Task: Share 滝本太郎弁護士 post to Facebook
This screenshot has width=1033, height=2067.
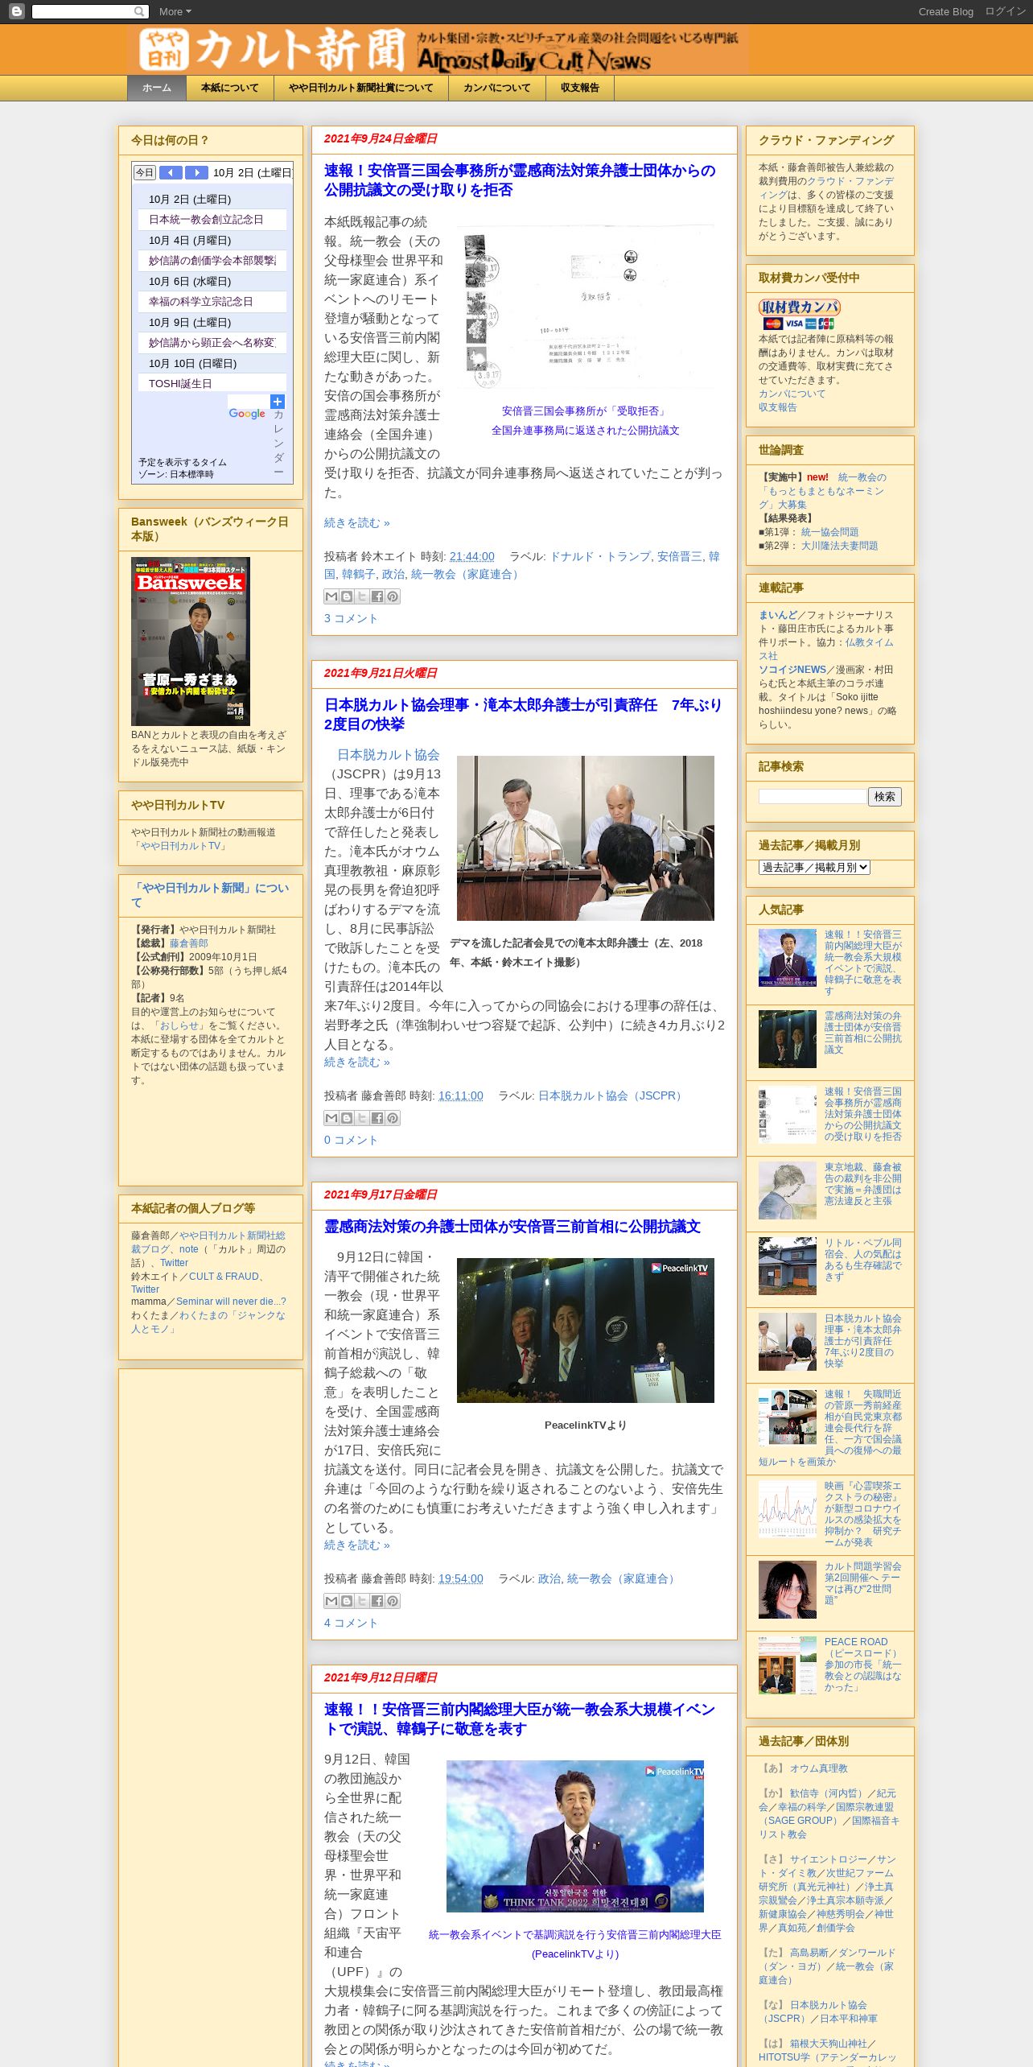Action: click(377, 1118)
